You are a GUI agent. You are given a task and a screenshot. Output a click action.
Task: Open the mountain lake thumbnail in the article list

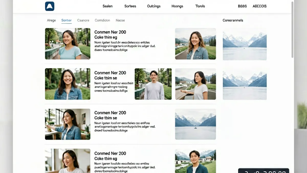tap(195, 124)
